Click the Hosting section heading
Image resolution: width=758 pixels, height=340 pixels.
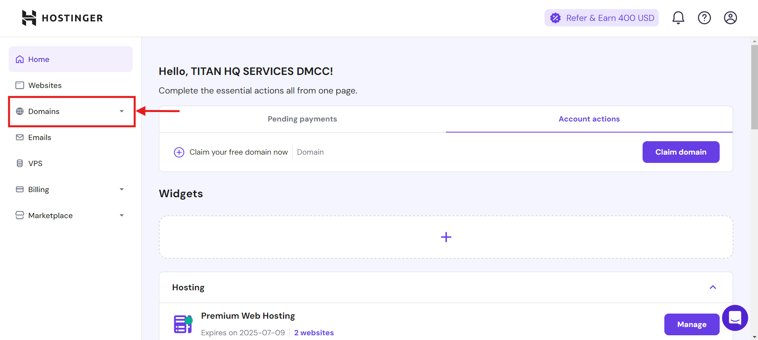[189, 288]
